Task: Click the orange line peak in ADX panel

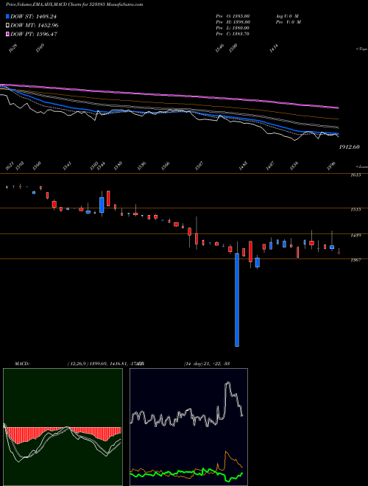Action: click(226, 452)
